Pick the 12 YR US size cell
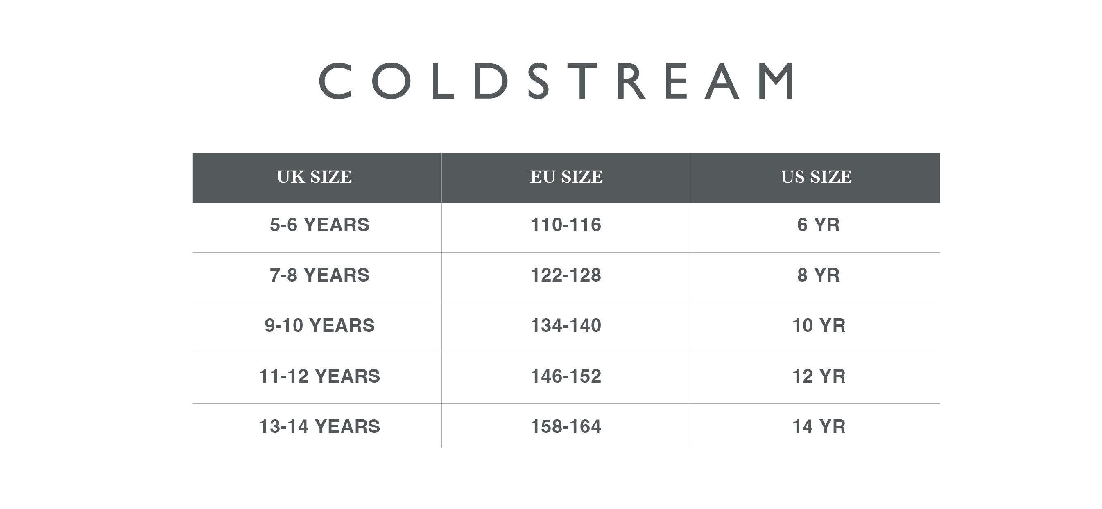This screenshot has height=509, width=1102. pyautogui.click(x=819, y=376)
